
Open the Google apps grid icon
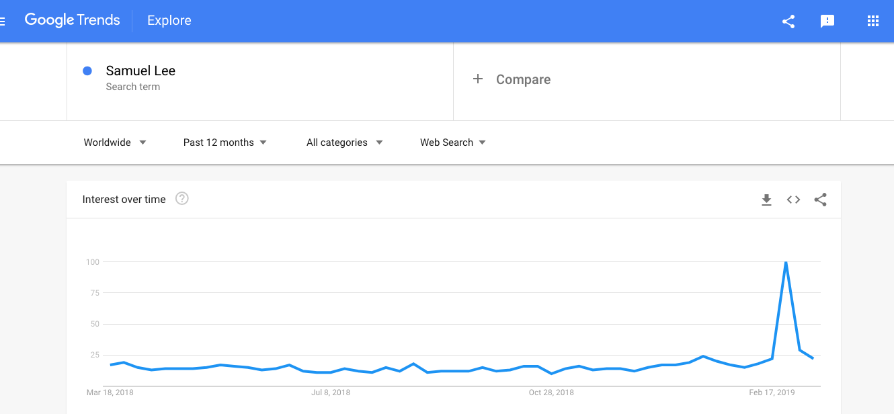coord(873,22)
